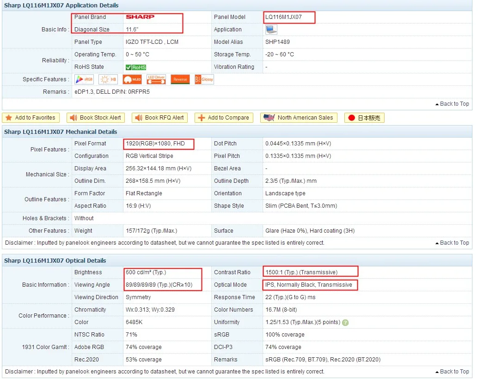Click storage temp -20 ~ 60 °C
This screenshot has width=478, height=379.
[280, 54]
